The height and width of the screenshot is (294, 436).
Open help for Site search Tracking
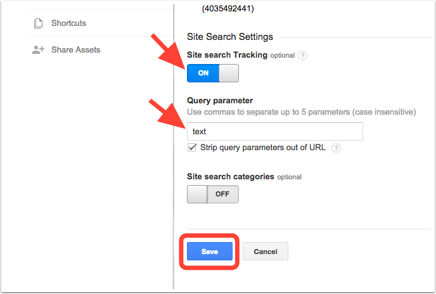303,55
